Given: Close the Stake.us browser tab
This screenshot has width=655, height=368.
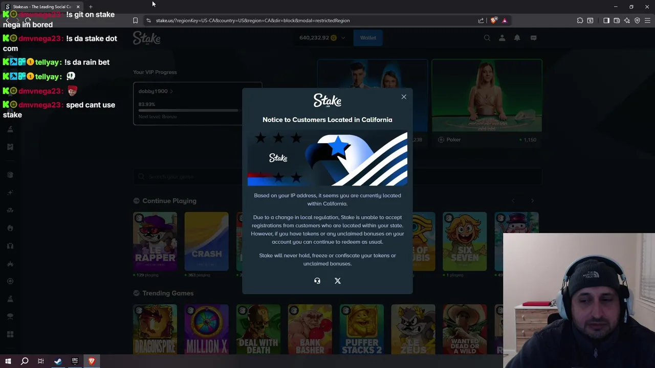Looking at the screenshot, I should point(78,7).
